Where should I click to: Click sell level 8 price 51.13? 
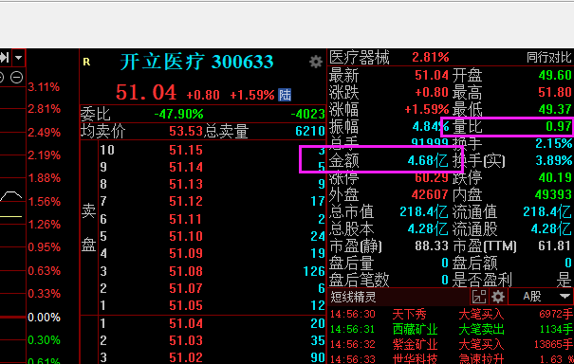(186, 184)
